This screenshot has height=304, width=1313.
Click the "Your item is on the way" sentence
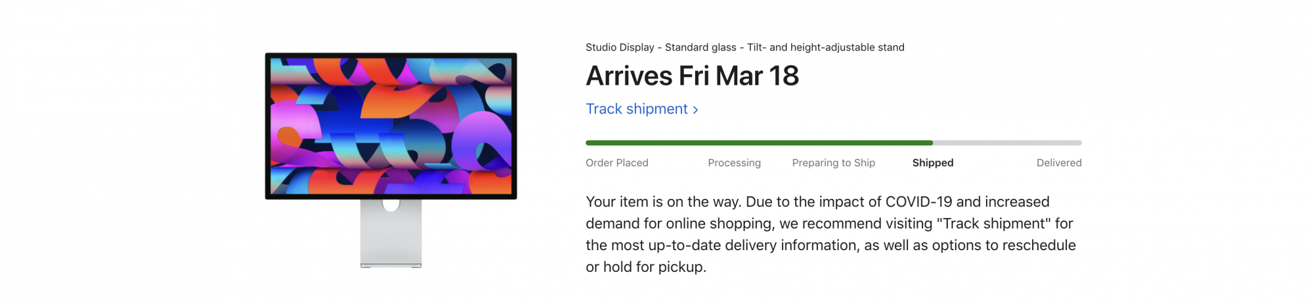[663, 202]
